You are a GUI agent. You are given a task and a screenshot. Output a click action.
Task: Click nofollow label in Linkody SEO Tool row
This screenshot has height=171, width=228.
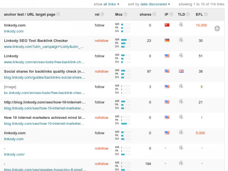[x=102, y=41]
